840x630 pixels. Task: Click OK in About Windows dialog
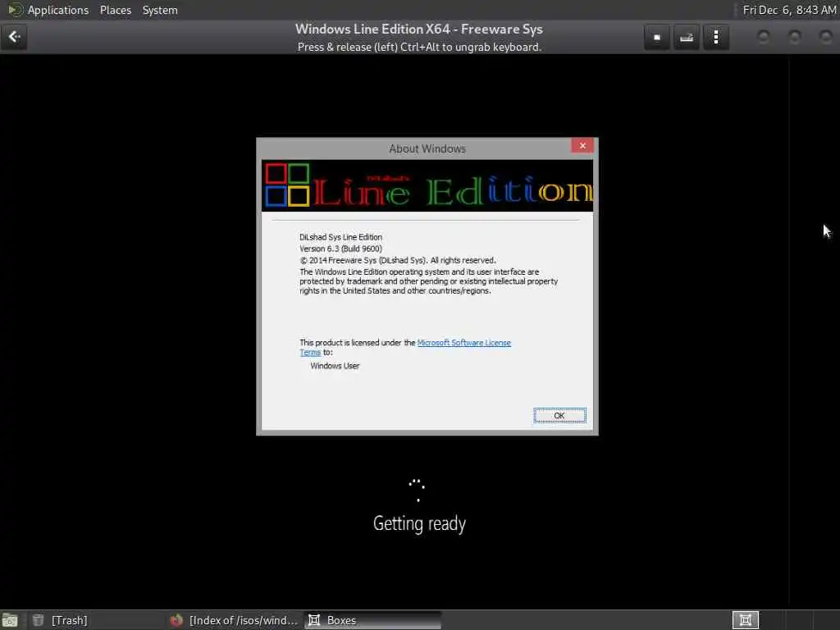[559, 416]
